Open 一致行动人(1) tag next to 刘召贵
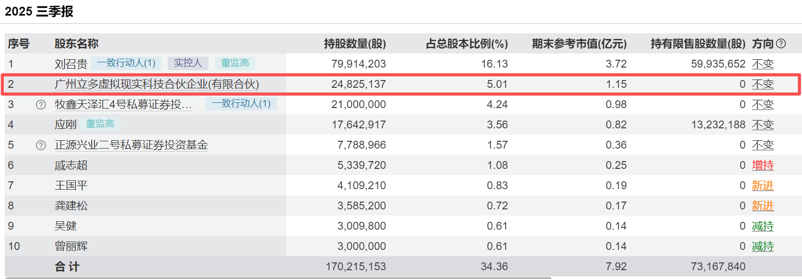This screenshot has width=802, height=279. tap(126, 63)
